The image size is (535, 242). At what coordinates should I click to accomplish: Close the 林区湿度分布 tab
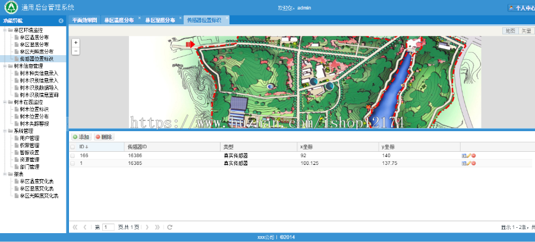180,18
